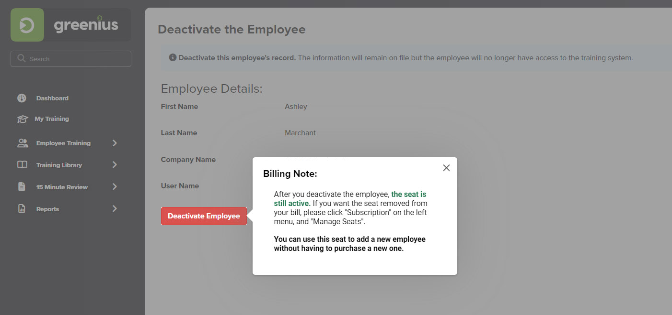Click the Training Library book icon

(x=22, y=165)
